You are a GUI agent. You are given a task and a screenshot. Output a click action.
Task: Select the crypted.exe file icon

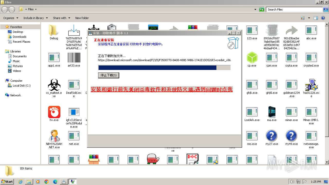click(x=311, y=58)
